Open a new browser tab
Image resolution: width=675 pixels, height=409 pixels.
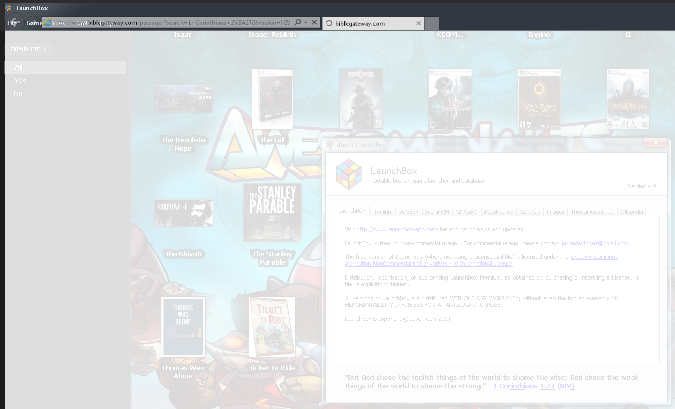click(x=431, y=23)
